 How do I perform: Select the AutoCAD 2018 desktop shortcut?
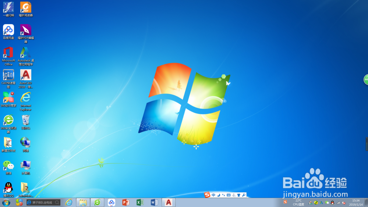point(26,79)
